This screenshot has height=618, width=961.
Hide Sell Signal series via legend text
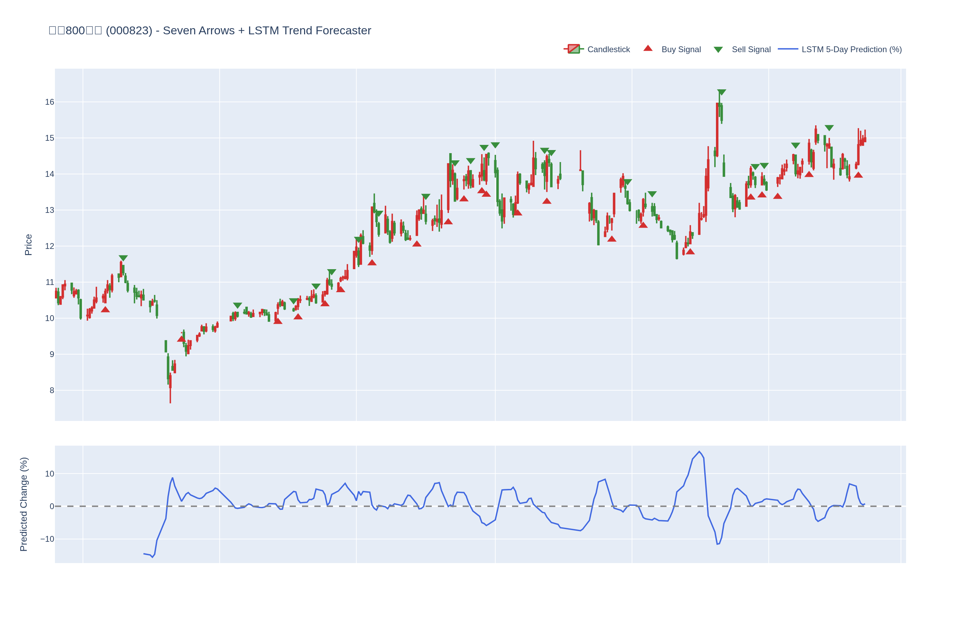pyautogui.click(x=751, y=49)
